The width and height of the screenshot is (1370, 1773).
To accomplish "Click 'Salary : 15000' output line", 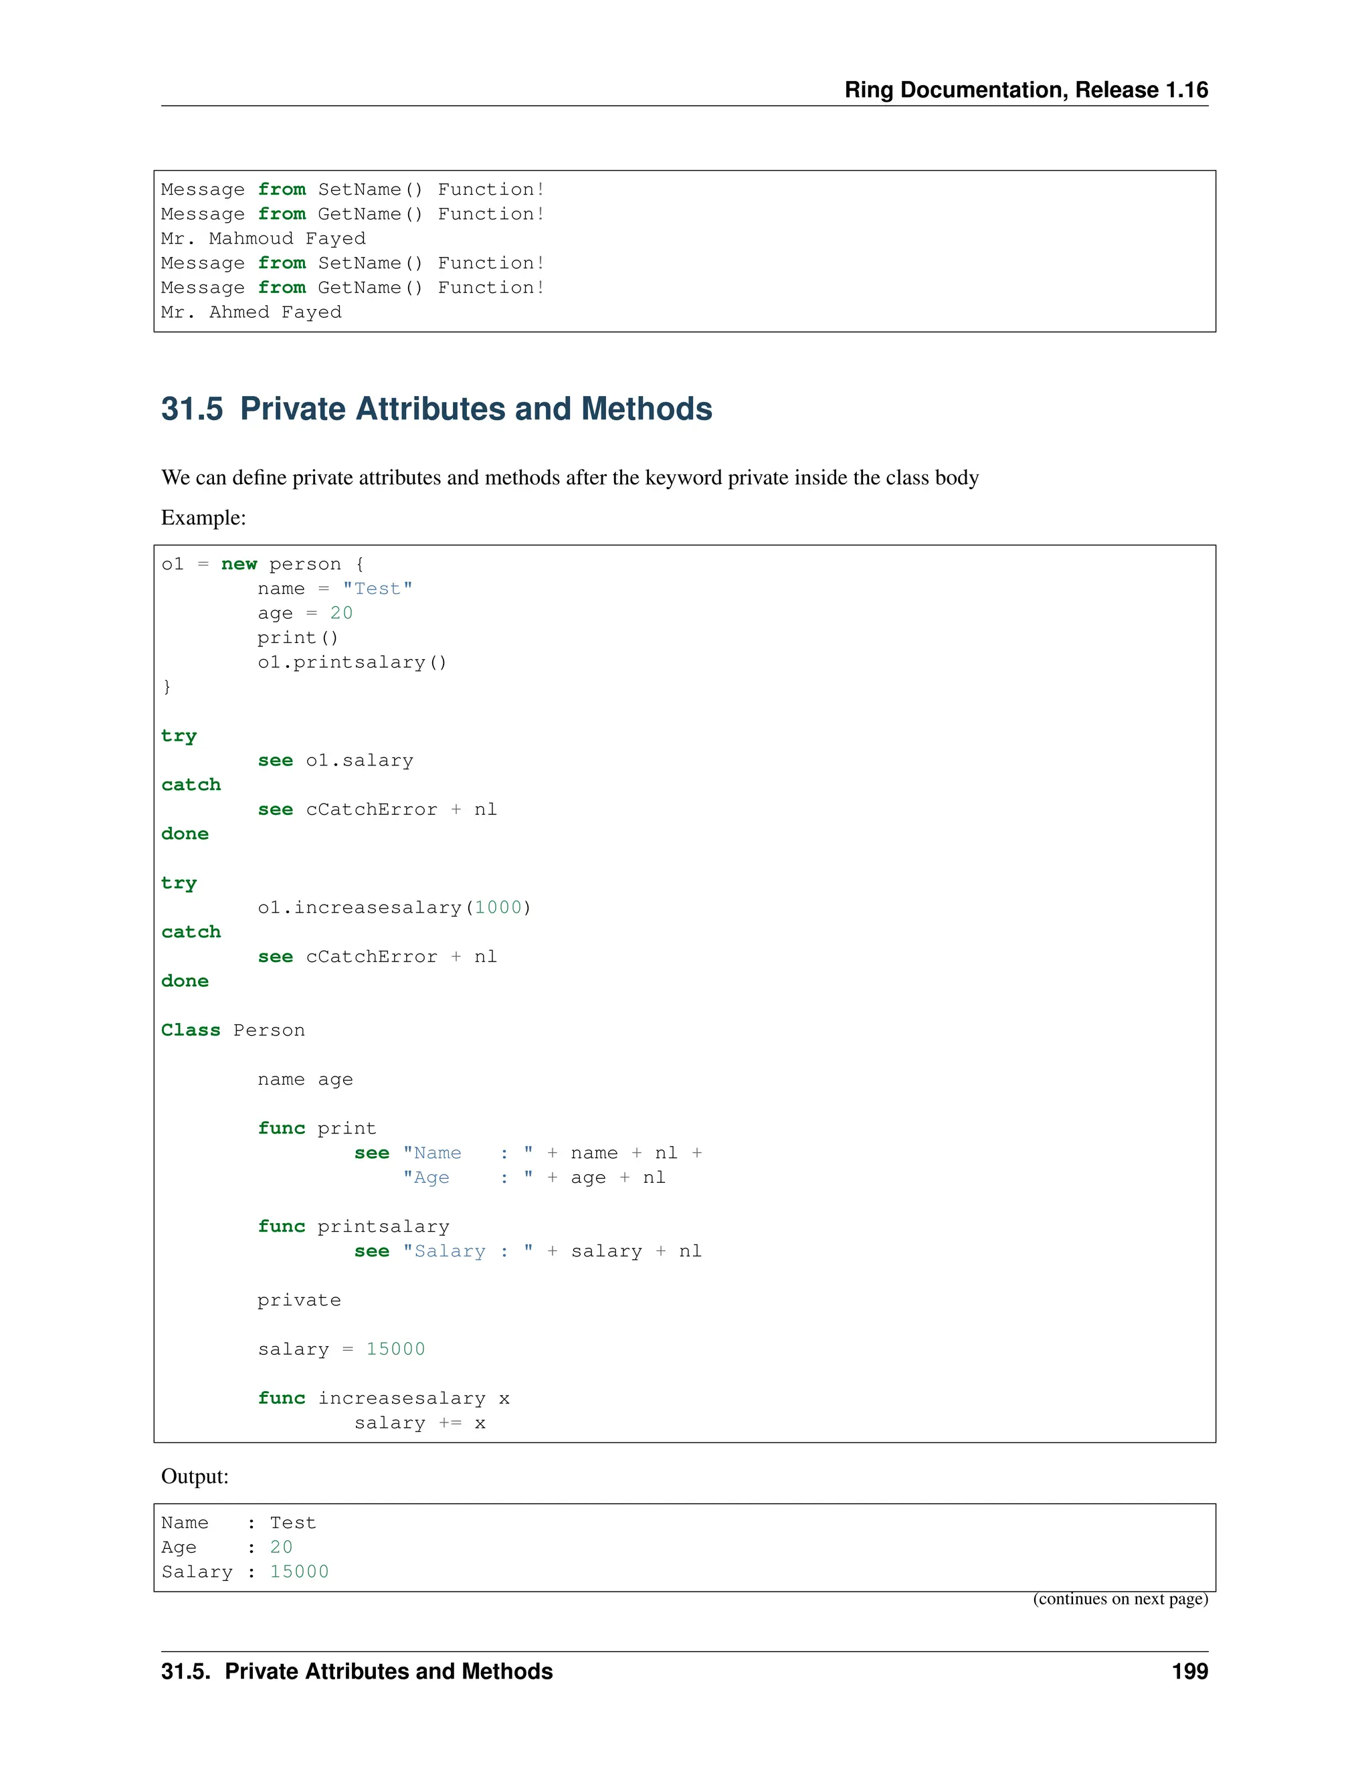I will [x=244, y=1572].
